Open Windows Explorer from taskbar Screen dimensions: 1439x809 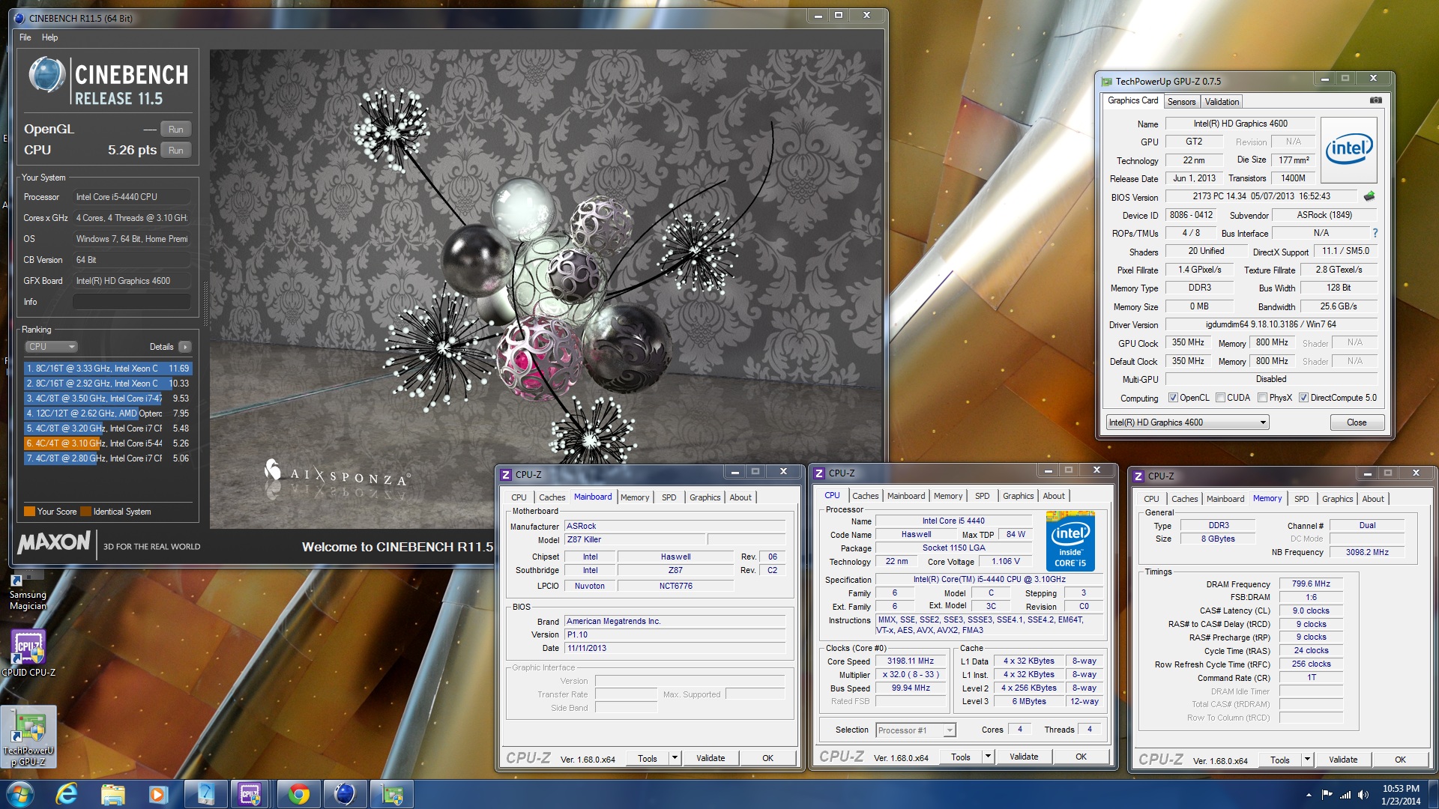(x=112, y=794)
